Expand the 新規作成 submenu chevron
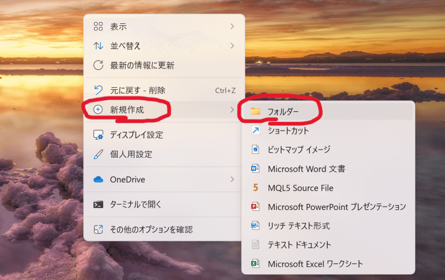This screenshot has width=445, height=280. pyautogui.click(x=232, y=110)
